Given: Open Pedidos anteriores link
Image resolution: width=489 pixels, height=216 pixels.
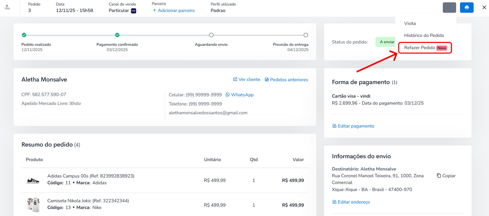Looking at the screenshot, I should pos(287,80).
